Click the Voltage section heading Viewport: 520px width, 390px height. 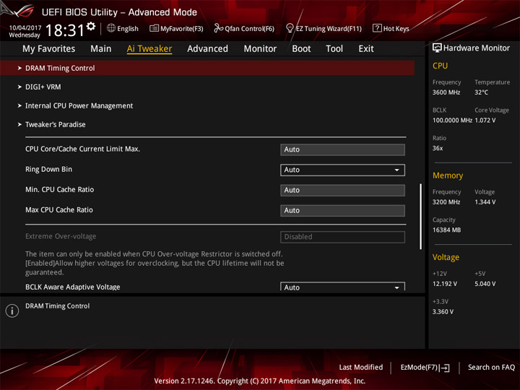tap(446, 257)
